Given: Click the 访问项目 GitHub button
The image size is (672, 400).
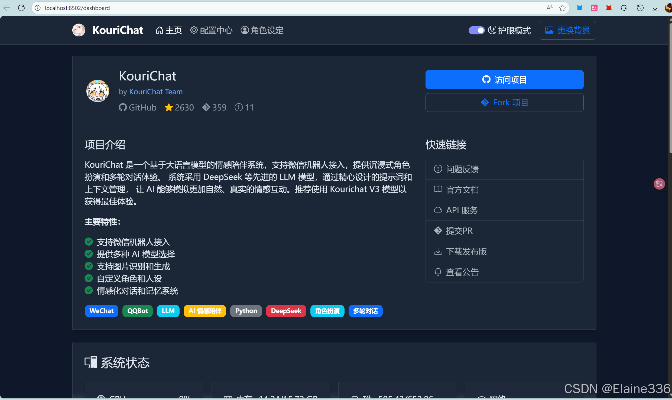Looking at the screenshot, I should click(504, 80).
